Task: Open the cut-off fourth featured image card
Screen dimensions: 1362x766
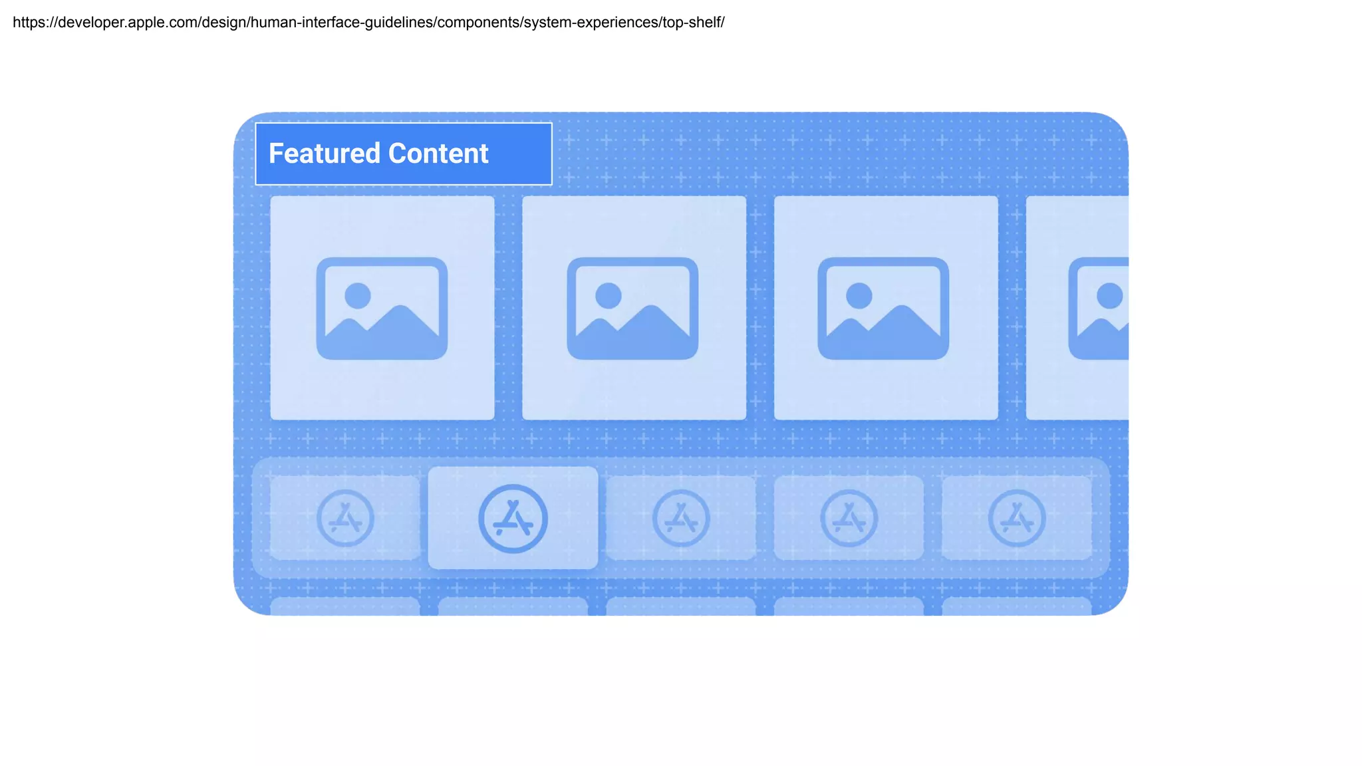Action: 1077,308
